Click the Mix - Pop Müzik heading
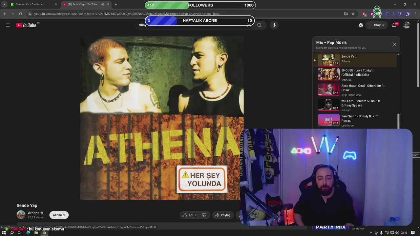This screenshot has width=420, height=236. (331, 43)
